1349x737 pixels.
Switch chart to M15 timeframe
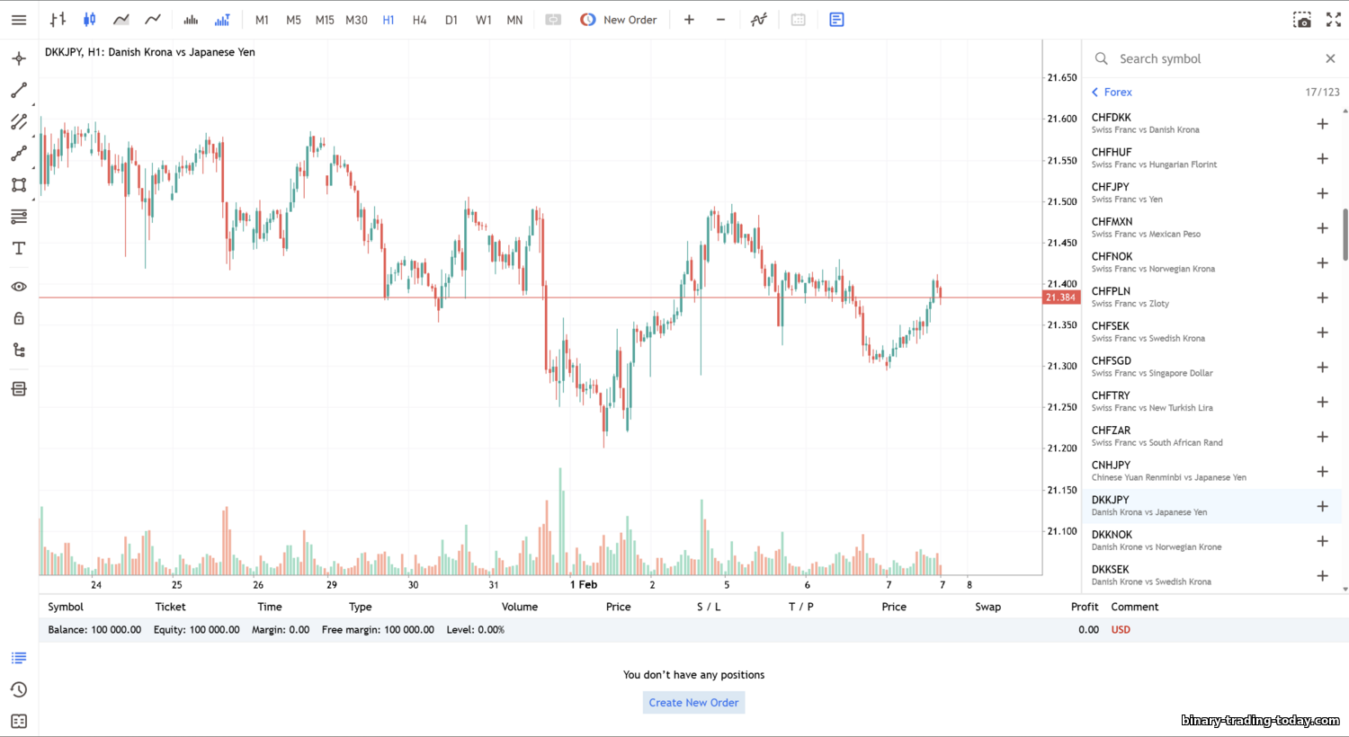(325, 20)
